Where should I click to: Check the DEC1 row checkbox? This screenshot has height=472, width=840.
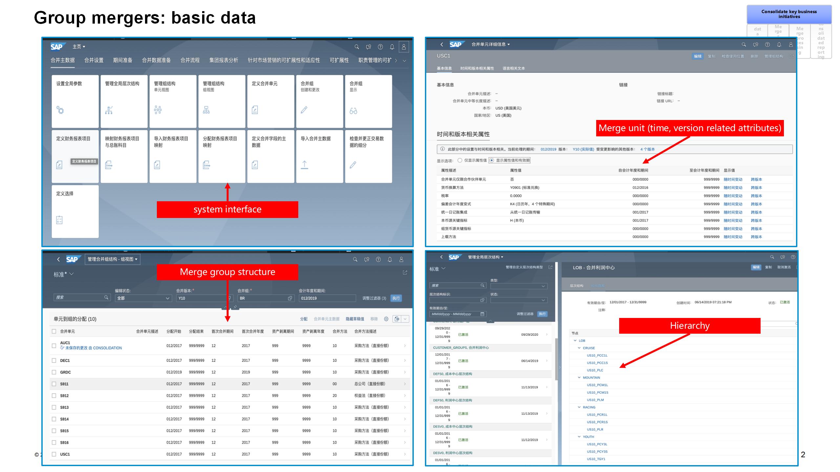[x=54, y=361]
